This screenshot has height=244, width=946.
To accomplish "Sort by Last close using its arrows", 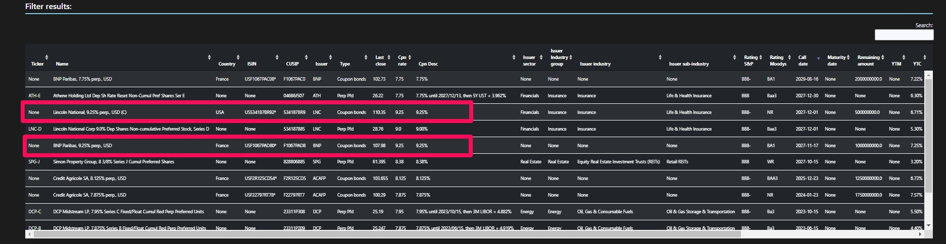I will [x=389, y=57].
